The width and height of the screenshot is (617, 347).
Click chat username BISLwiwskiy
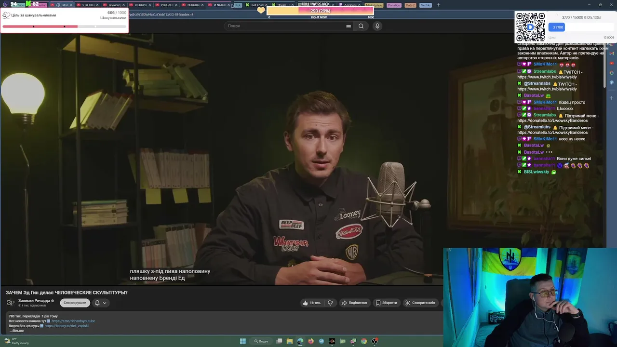(x=537, y=172)
